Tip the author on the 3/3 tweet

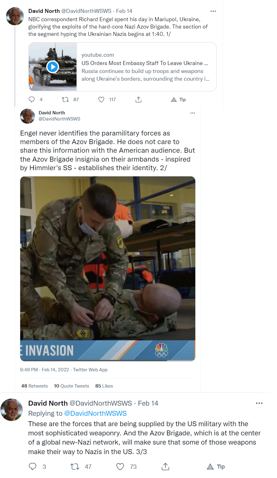(x=216, y=467)
